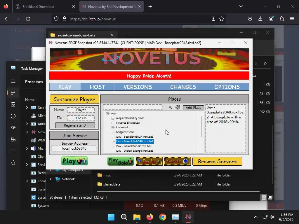The image size is (299, 224).
Task: Select badgetest.rbxl in maps list
Action: coord(125,132)
